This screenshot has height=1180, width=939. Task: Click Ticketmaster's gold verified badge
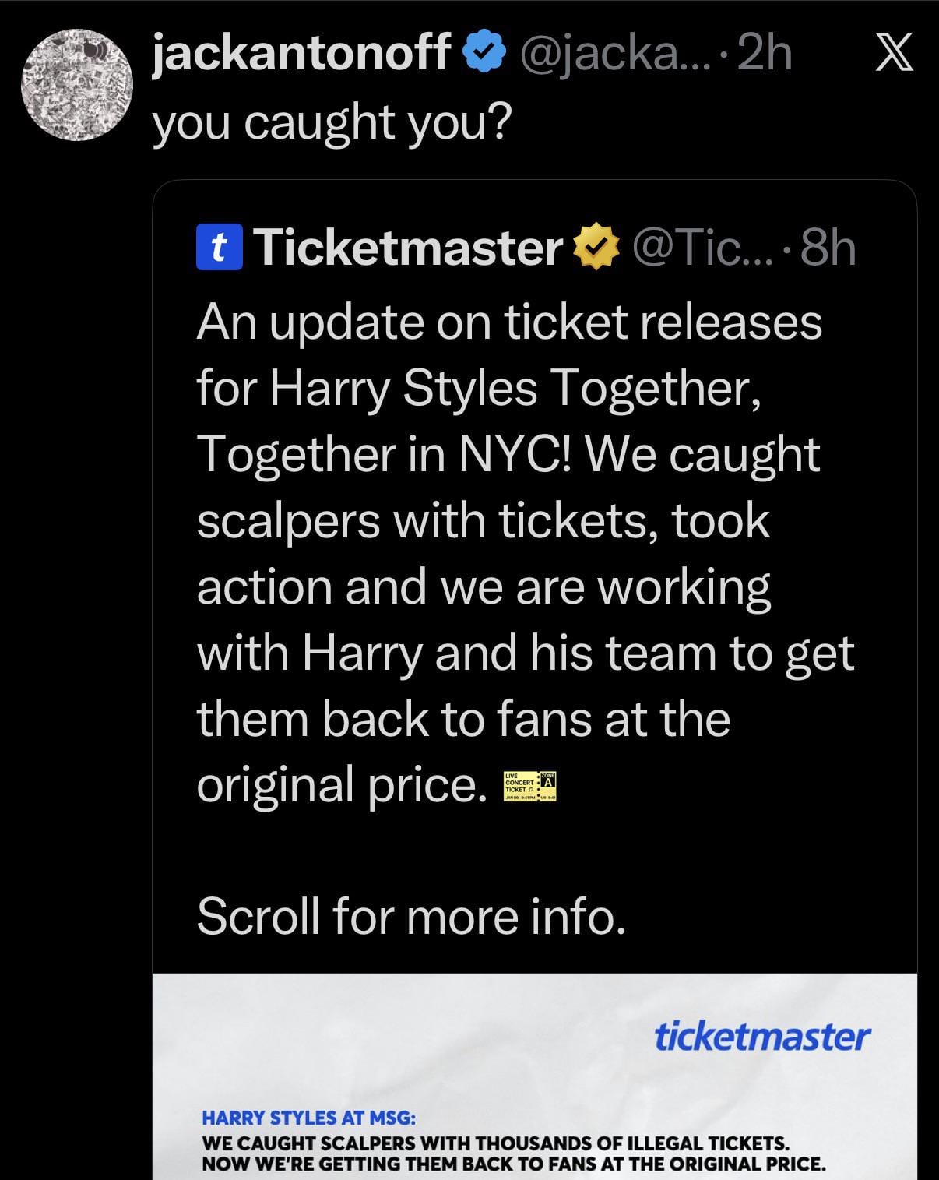click(596, 248)
